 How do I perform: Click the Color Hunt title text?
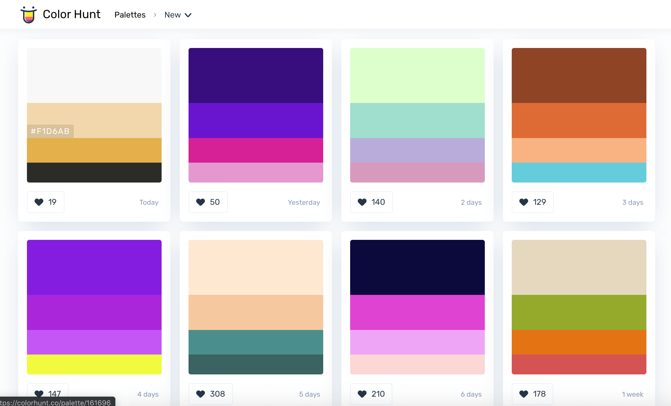[x=71, y=14]
